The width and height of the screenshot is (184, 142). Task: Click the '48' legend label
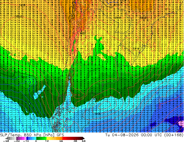(84, 141)
